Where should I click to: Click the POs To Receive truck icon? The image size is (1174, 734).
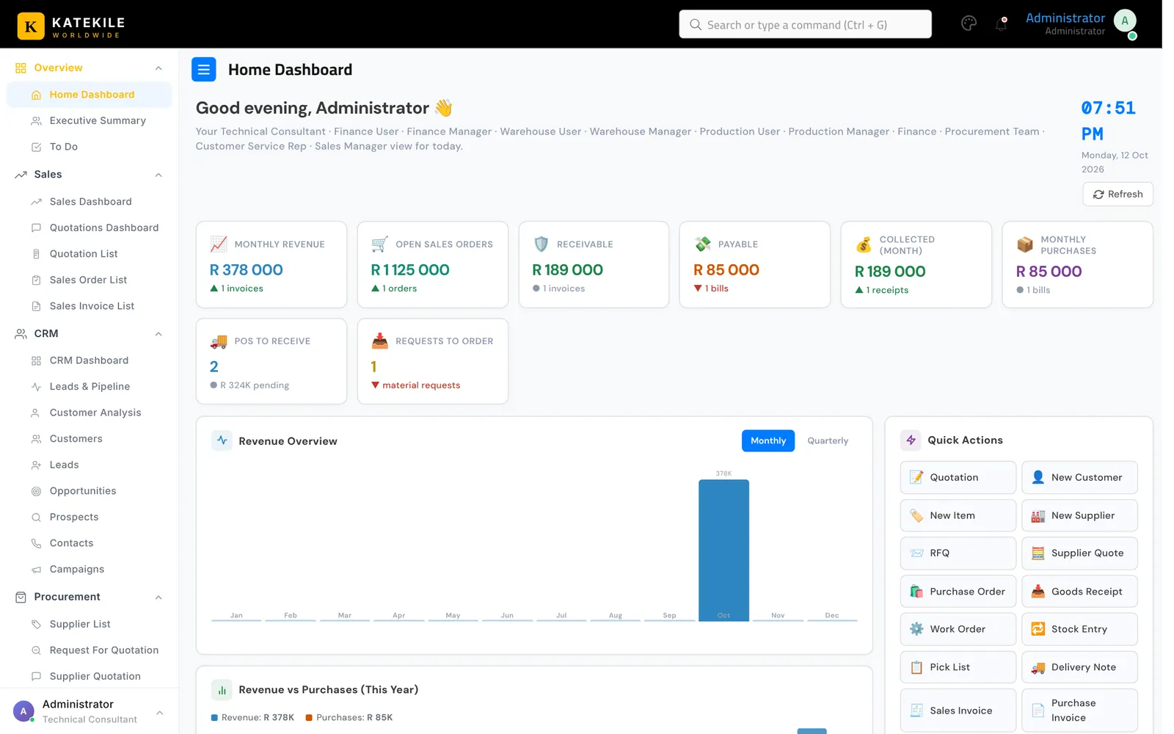[x=219, y=341]
